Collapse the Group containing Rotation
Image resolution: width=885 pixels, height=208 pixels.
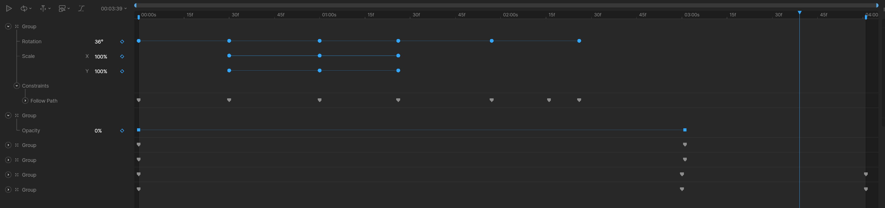pos(8,26)
